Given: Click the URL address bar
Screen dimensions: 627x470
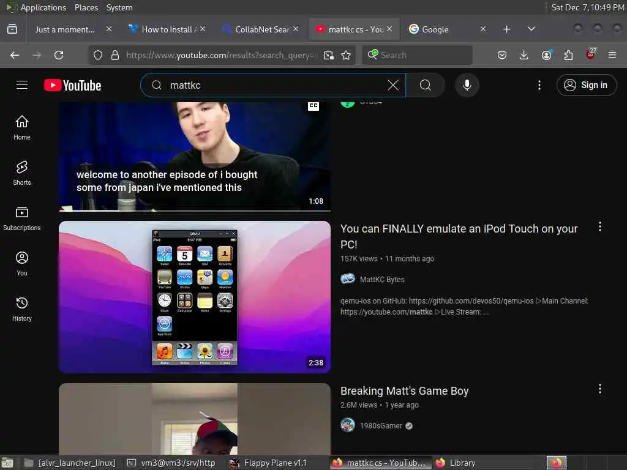Looking at the screenshot, I should [x=220, y=55].
